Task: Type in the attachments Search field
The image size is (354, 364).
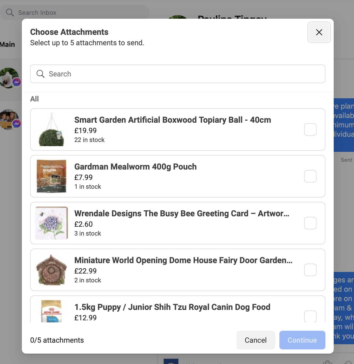Action: pyautogui.click(x=182, y=74)
